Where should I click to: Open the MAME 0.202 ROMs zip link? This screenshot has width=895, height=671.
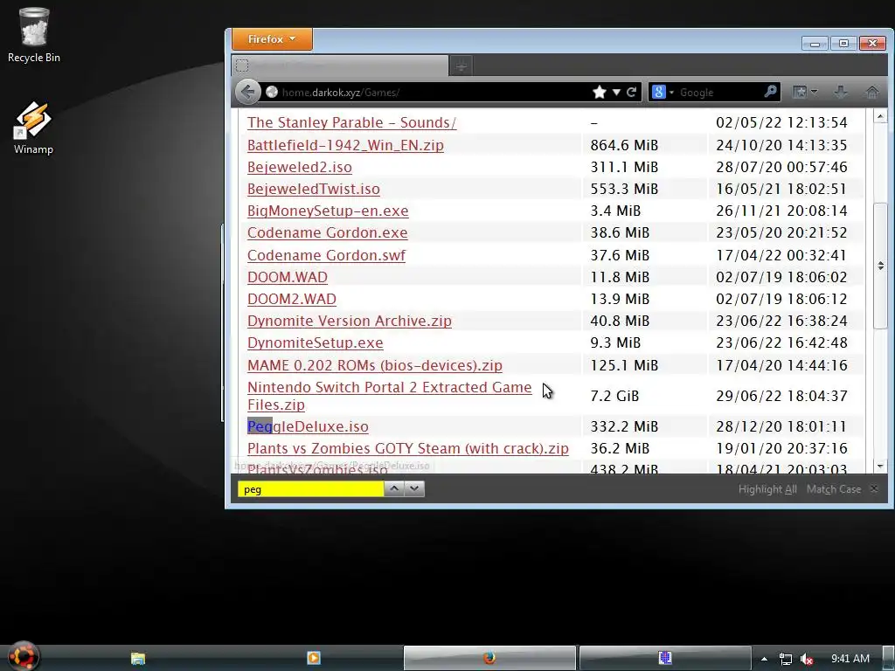(x=374, y=365)
